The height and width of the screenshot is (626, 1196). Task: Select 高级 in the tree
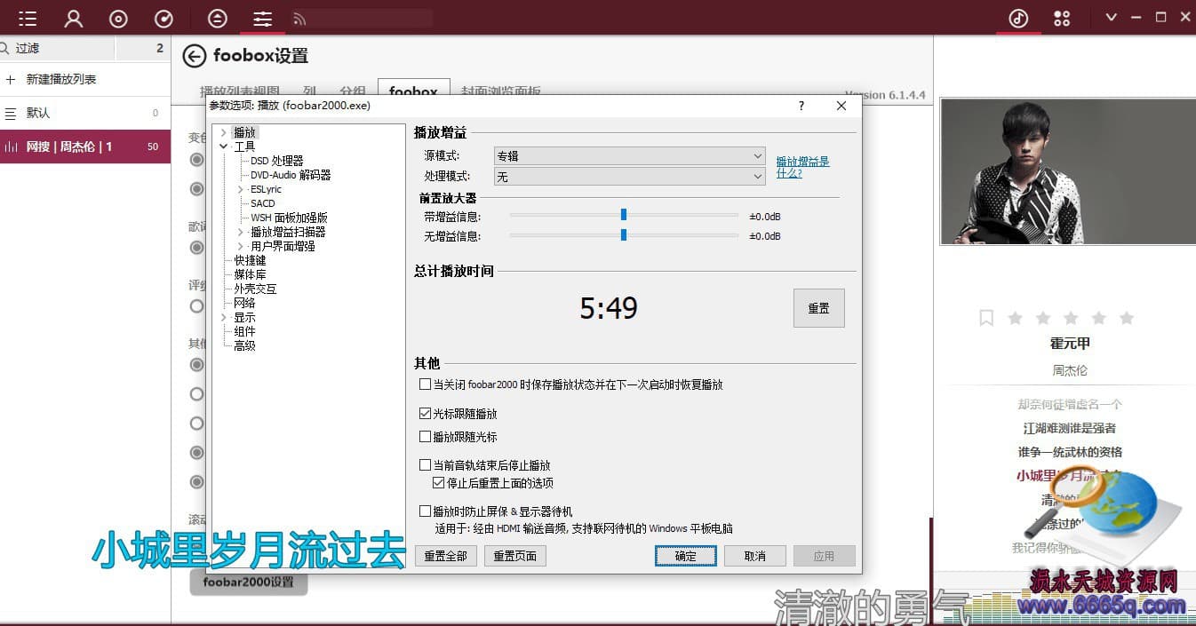pos(244,345)
